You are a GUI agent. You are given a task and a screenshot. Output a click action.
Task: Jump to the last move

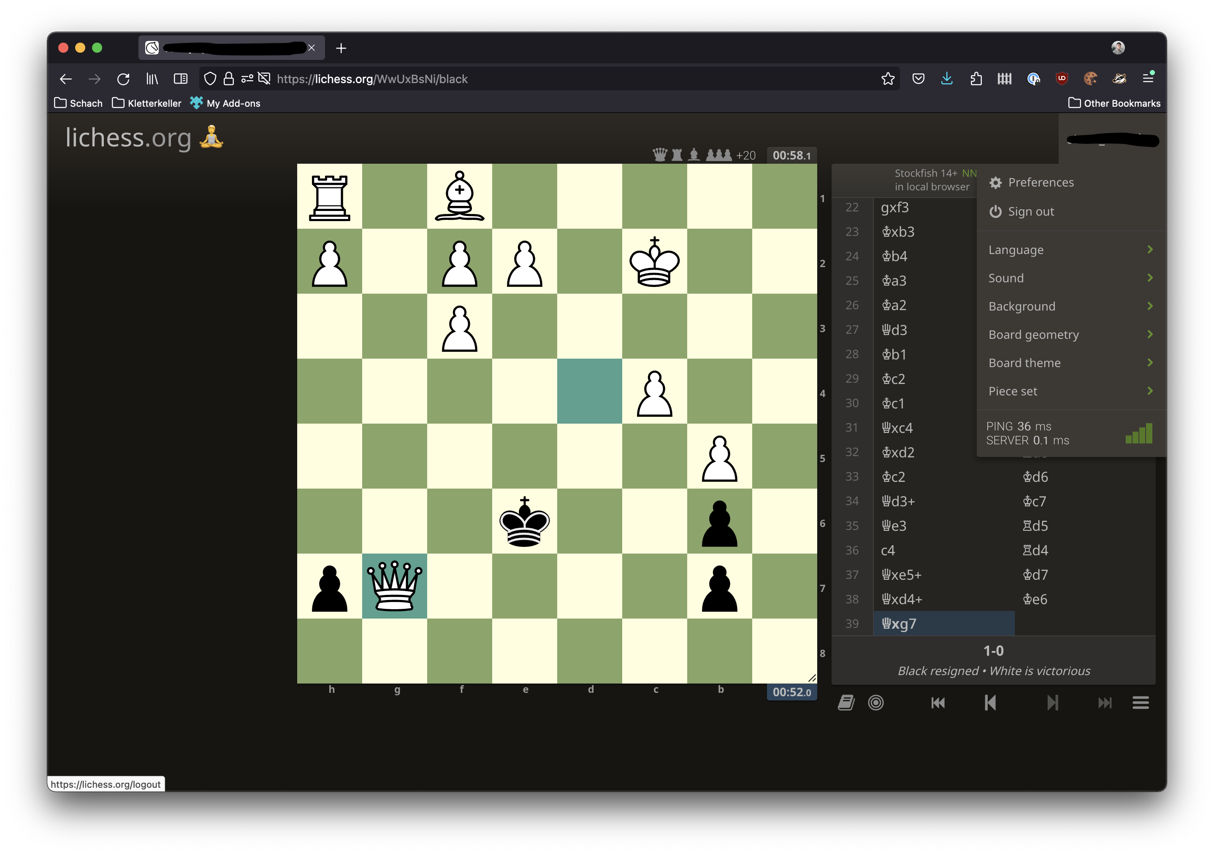click(1105, 703)
